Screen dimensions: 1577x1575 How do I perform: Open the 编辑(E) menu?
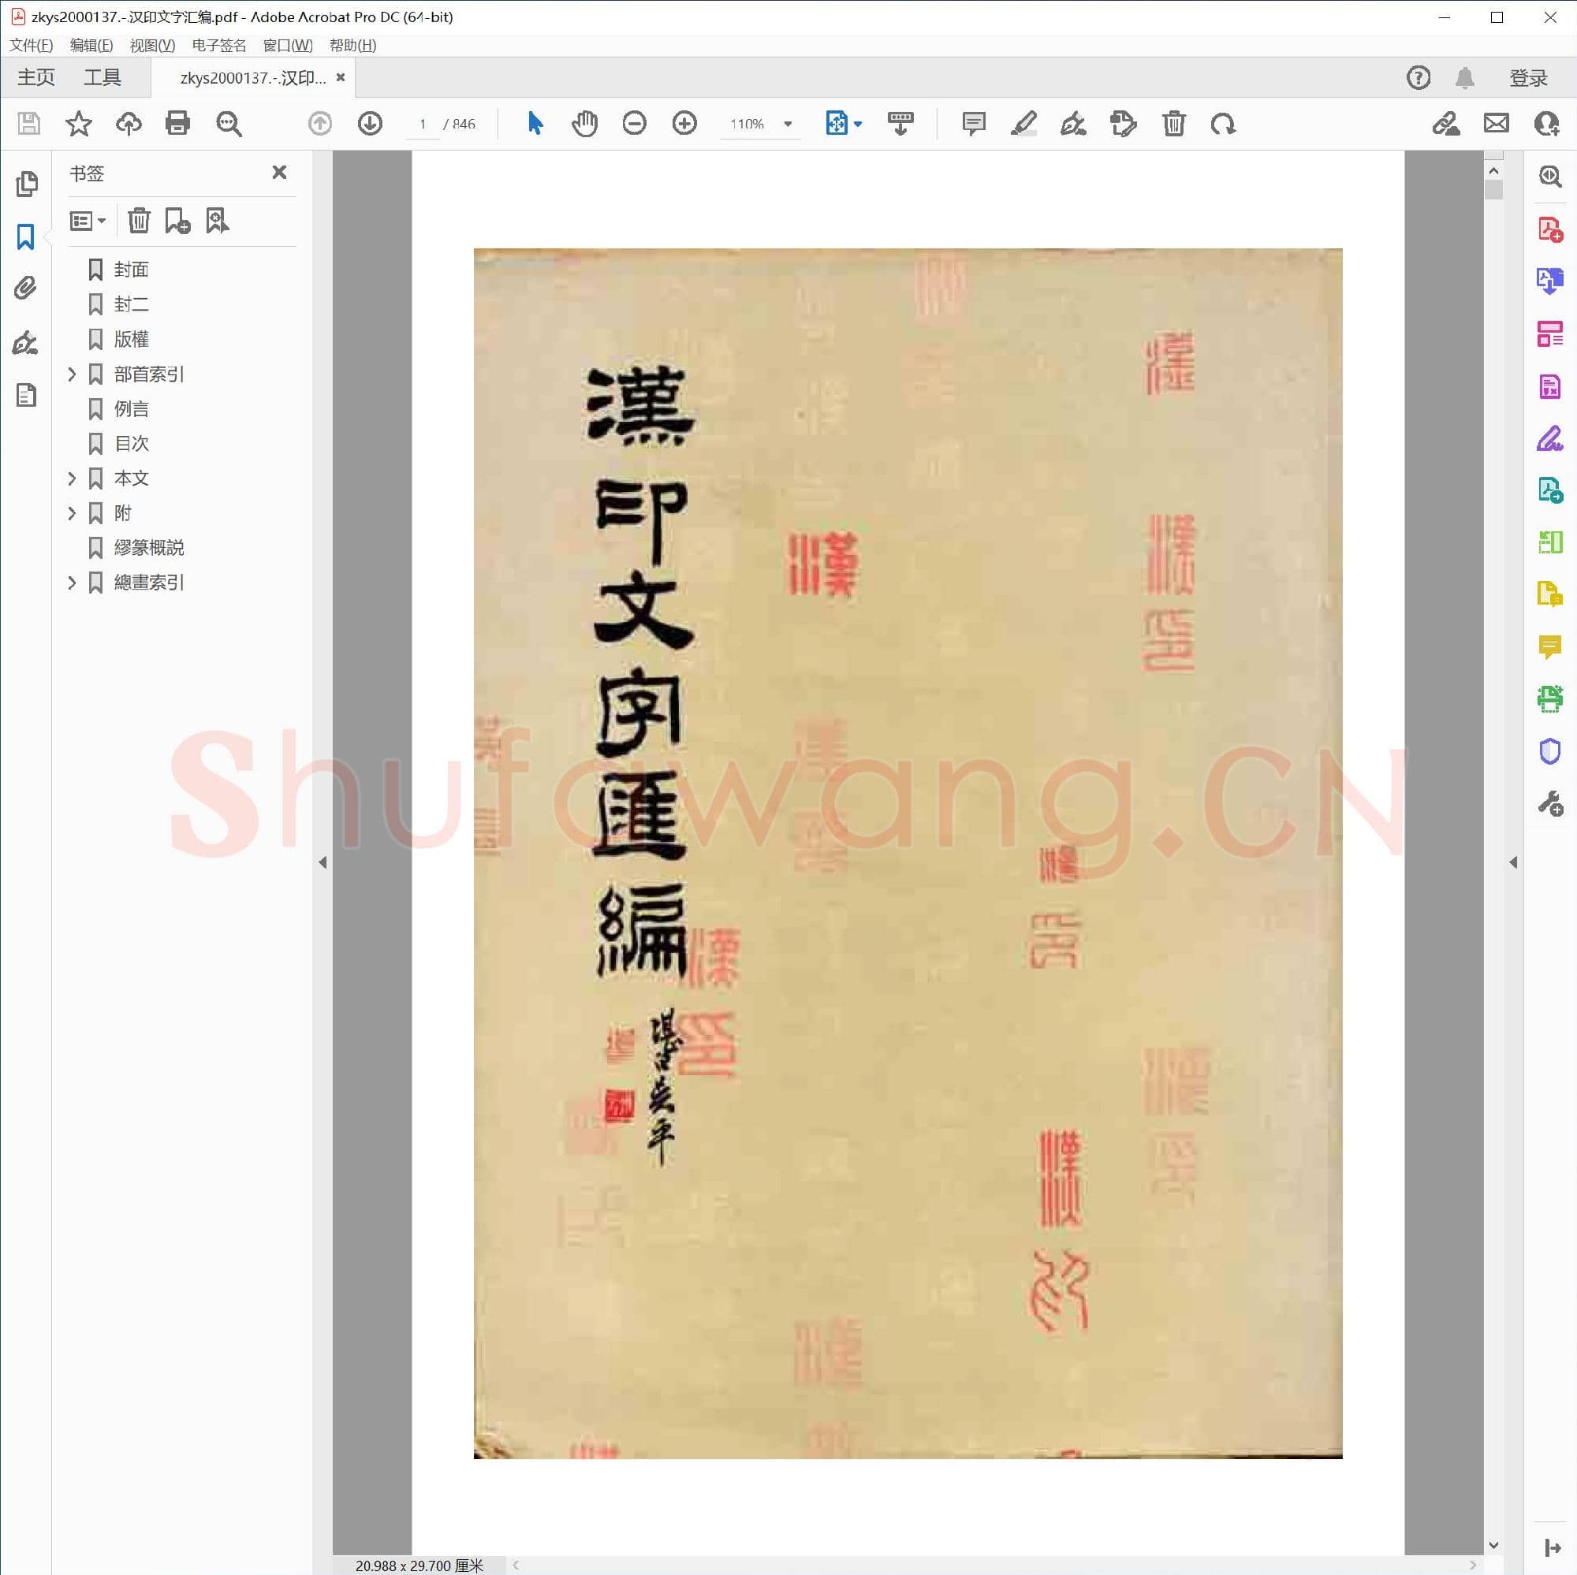click(x=90, y=45)
